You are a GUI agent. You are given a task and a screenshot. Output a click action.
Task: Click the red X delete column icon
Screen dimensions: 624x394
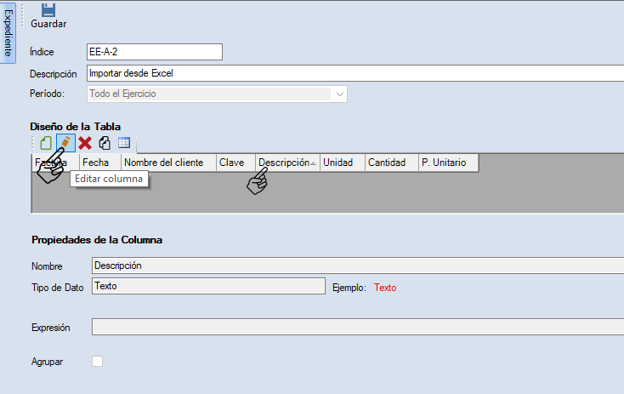tap(85, 143)
